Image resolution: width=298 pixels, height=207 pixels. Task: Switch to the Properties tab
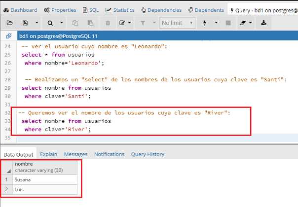(60, 10)
